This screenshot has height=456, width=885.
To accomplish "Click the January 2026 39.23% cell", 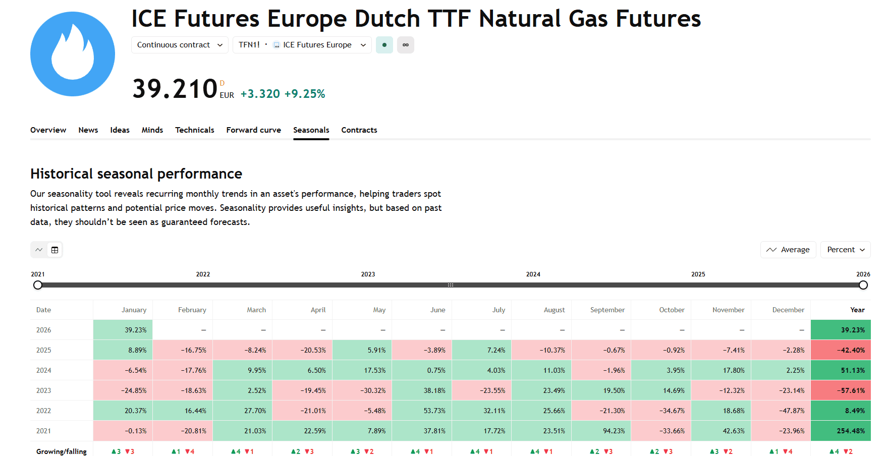I will [x=123, y=330].
